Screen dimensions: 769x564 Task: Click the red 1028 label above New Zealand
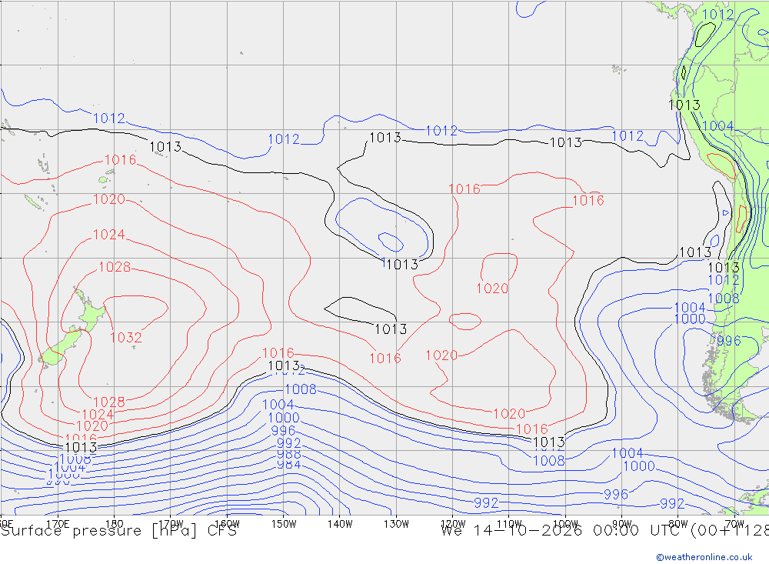coord(115,267)
